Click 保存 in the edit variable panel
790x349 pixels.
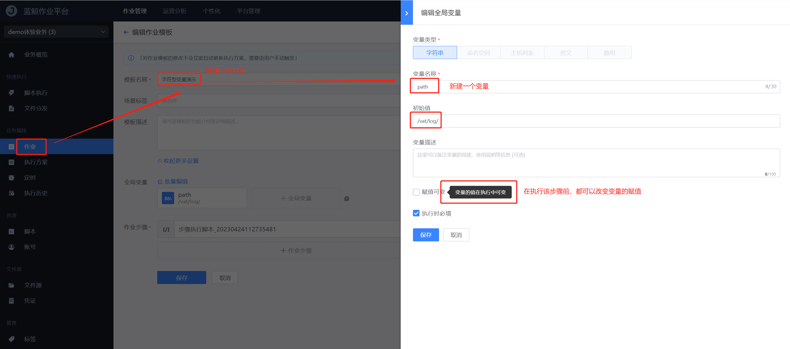(426, 235)
